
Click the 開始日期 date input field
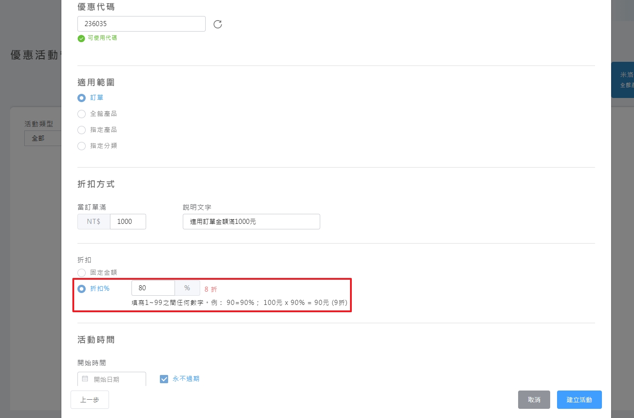(x=115, y=379)
